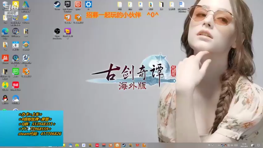The height and width of the screenshot is (148, 263).
Task: Open the notification action center
Action: (258, 145)
